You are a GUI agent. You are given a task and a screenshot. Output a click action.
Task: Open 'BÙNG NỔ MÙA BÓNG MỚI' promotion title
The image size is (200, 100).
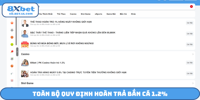[x=62, y=43]
